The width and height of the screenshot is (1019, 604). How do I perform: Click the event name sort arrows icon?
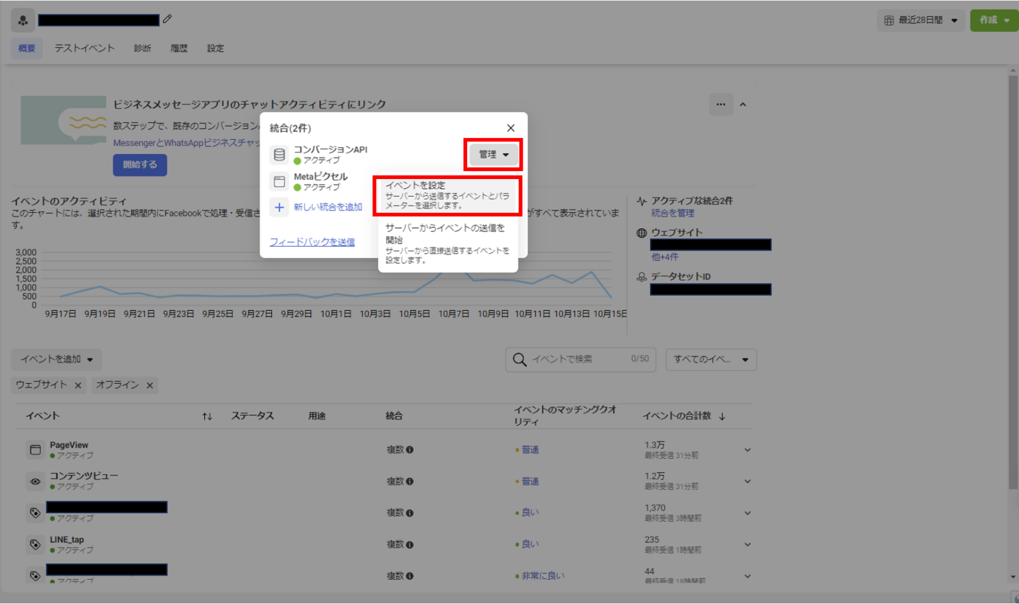pyautogui.click(x=207, y=416)
